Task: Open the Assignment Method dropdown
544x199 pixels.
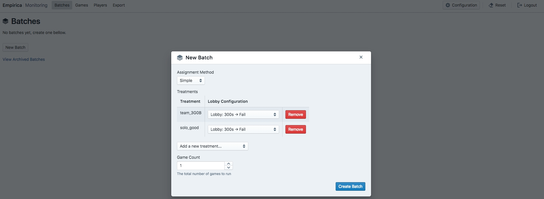Action: [191, 81]
